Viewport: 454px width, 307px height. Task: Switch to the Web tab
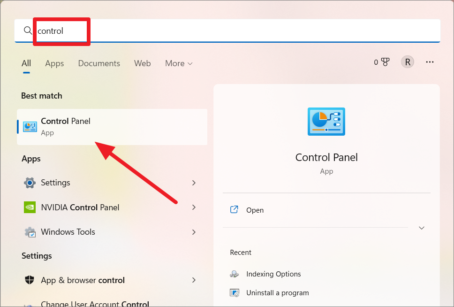(x=142, y=63)
